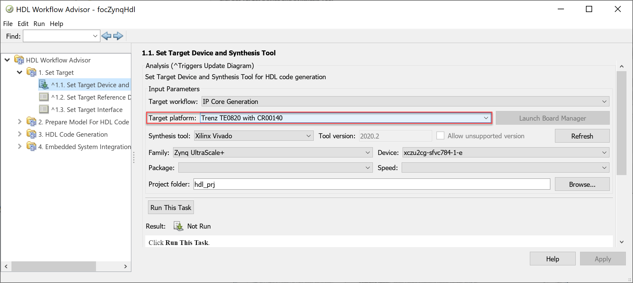The width and height of the screenshot is (633, 283).
Task: Click the Set Target Device task icon
Action: pos(44,85)
